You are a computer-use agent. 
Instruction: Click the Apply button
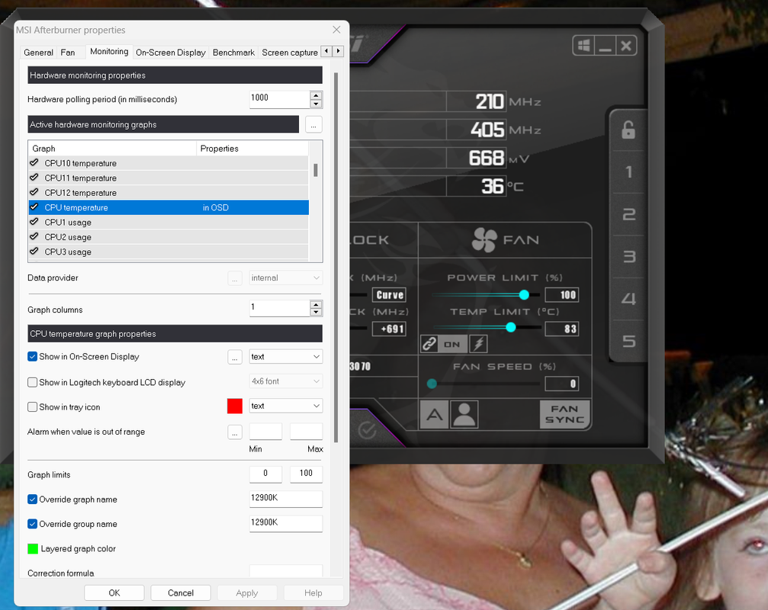[x=247, y=593]
